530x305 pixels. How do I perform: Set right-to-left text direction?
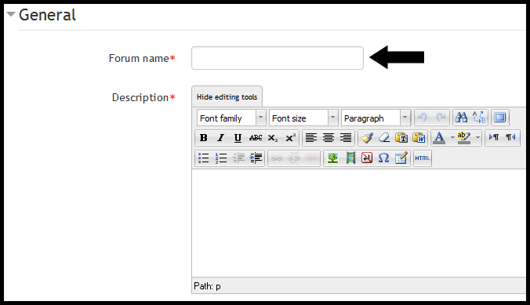pyautogui.click(x=510, y=137)
